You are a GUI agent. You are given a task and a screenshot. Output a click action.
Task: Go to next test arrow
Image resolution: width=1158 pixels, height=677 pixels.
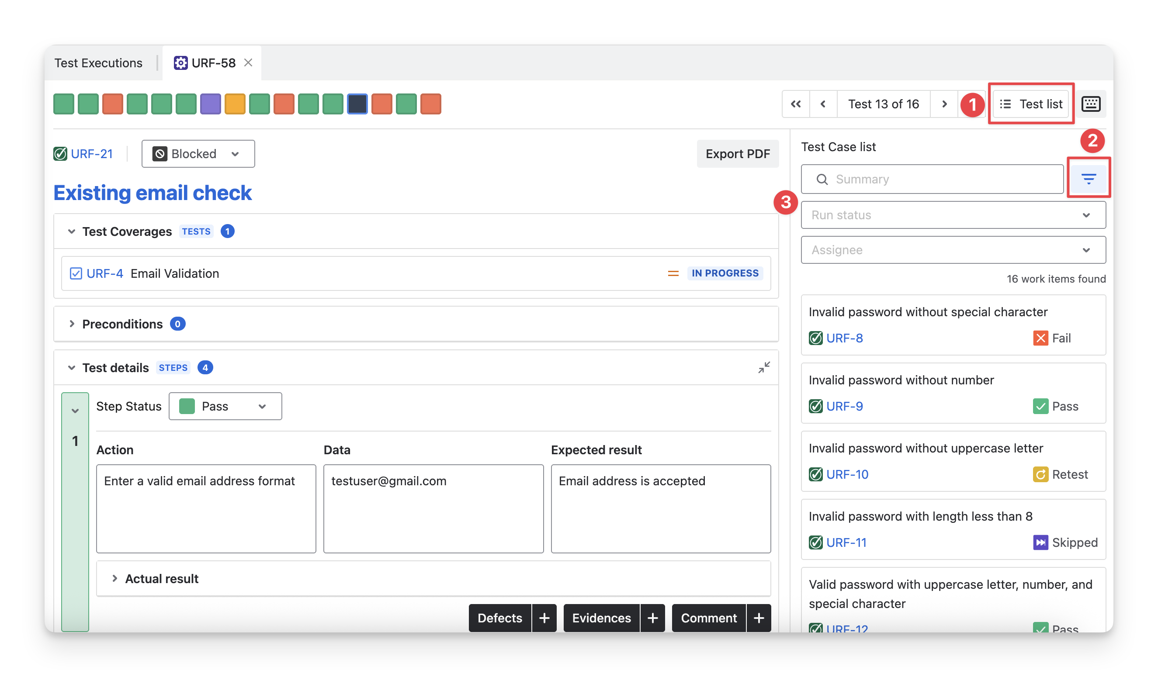[x=944, y=104]
